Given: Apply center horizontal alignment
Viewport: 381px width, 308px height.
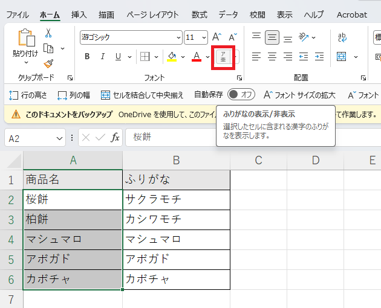Looking at the screenshot, I should point(272,57).
